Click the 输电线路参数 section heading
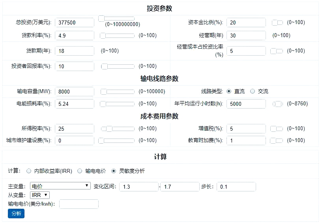This screenshot has height=223, width=320. 159,79
